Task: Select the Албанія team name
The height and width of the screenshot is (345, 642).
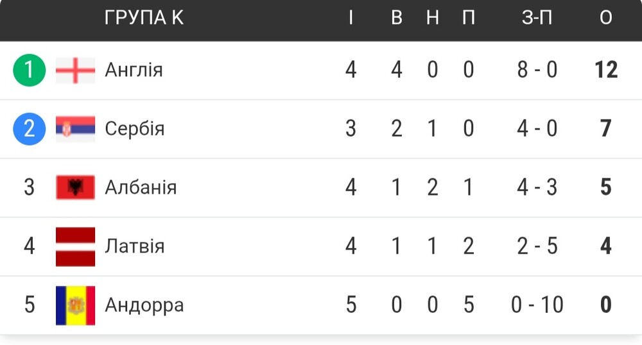Action: [x=141, y=188]
